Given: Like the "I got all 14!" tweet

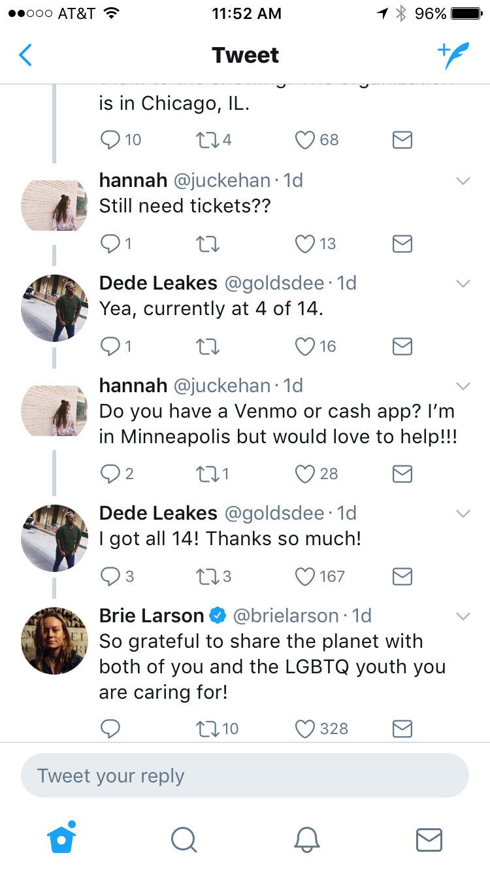Looking at the screenshot, I should [305, 576].
